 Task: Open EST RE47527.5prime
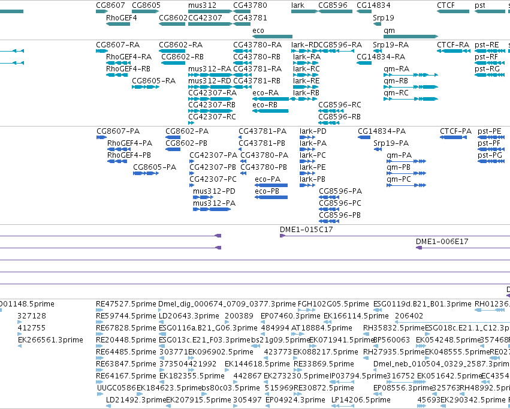(126, 304)
